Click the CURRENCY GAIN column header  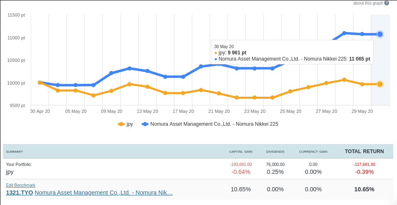[x=313, y=152]
